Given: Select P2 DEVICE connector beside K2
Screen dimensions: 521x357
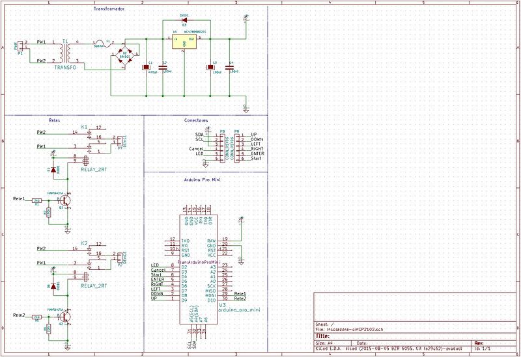Looking at the screenshot, I should tap(120, 257).
